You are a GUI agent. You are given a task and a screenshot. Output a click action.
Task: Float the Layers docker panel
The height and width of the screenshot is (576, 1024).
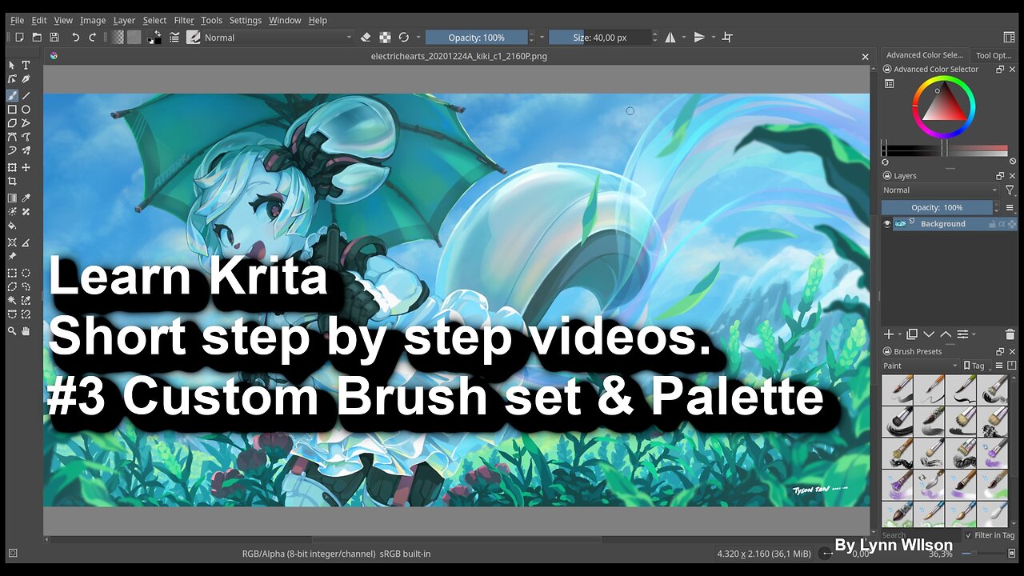tap(1000, 176)
